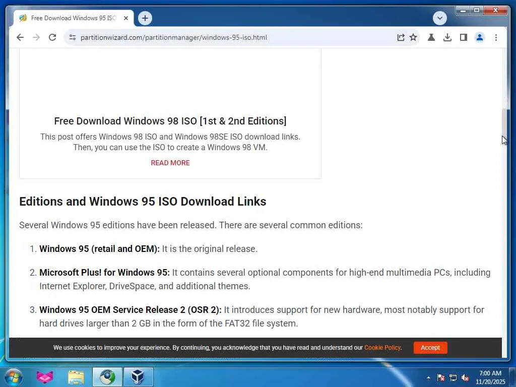Click the muted volume tray icon
Image resolution: width=516 pixels, height=387 pixels.
coord(465,377)
